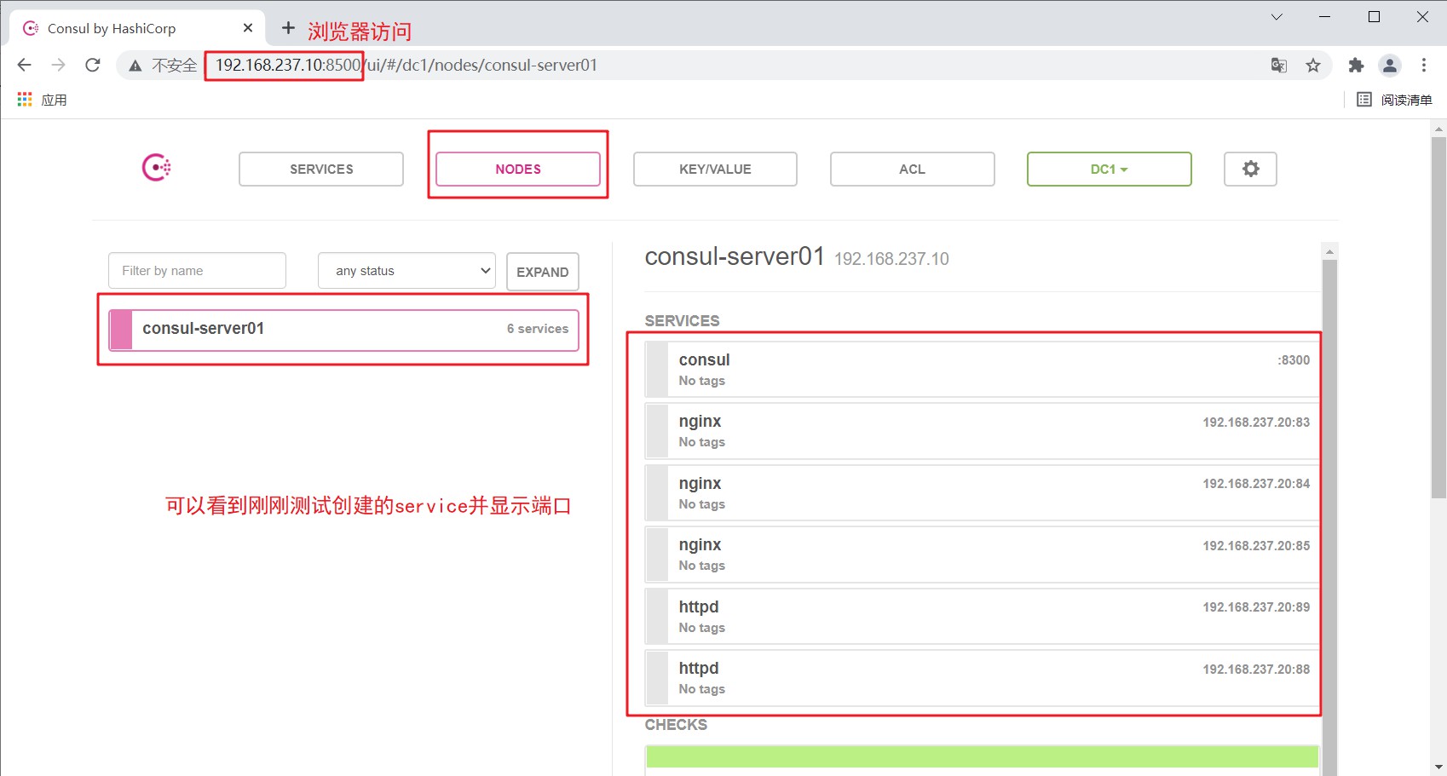Go back in browser history
Image resolution: width=1447 pixels, height=776 pixels.
click(25, 65)
